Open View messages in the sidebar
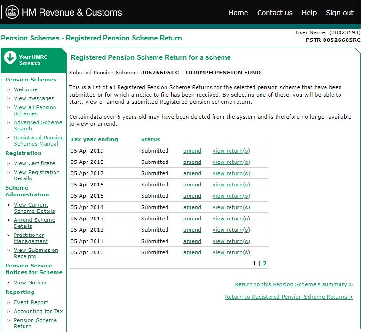Viewport: 372px width, 332px height. [x=34, y=98]
